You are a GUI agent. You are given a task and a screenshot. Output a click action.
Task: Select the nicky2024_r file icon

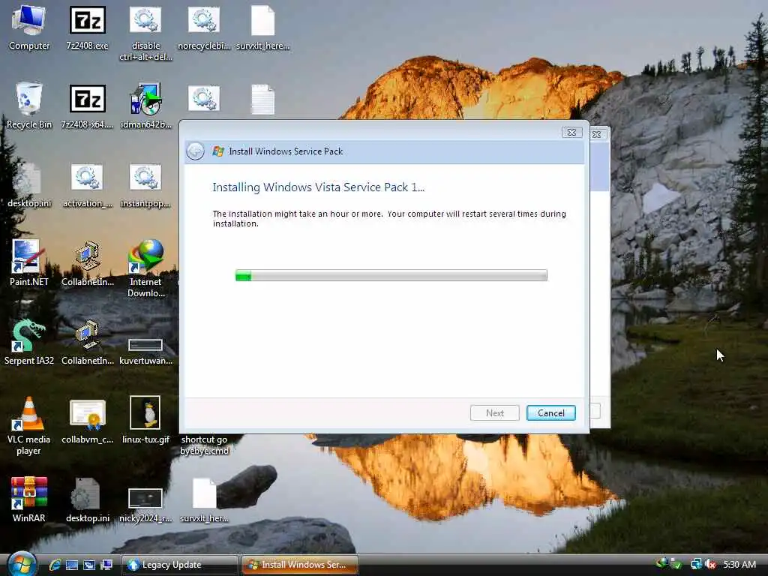pos(145,505)
